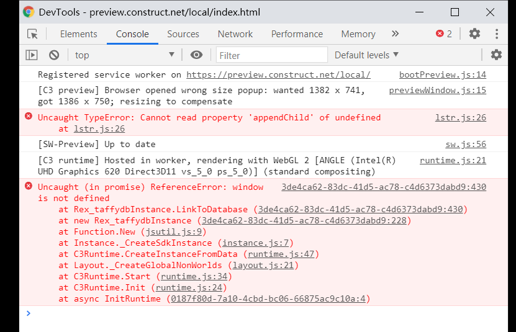Open runtime.js:24 stack link
This screenshot has width=516, height=332.
[189, 287]
